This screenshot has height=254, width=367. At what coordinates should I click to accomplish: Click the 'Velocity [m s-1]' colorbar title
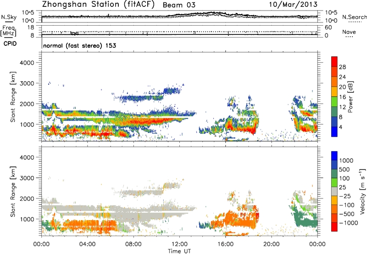(x=362, y=191)
